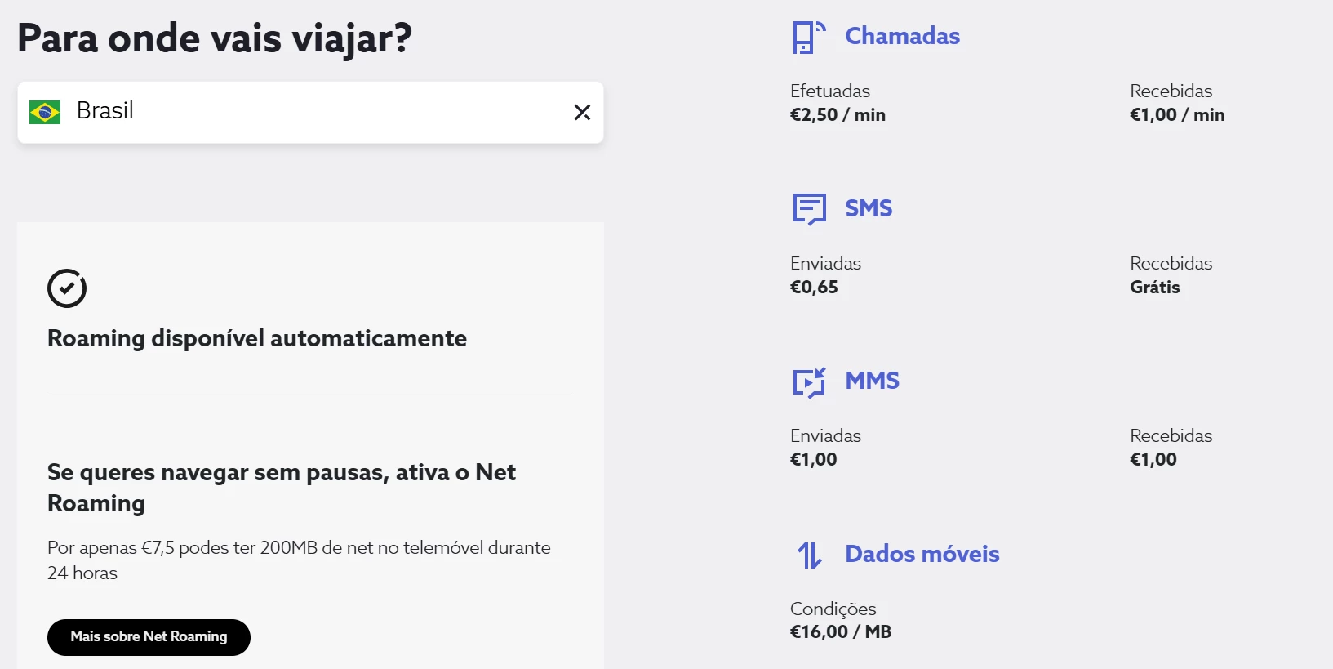Click the Chamadas section heading
Viewport: 1333px width, 669px height.
click(x=902, y=36)
